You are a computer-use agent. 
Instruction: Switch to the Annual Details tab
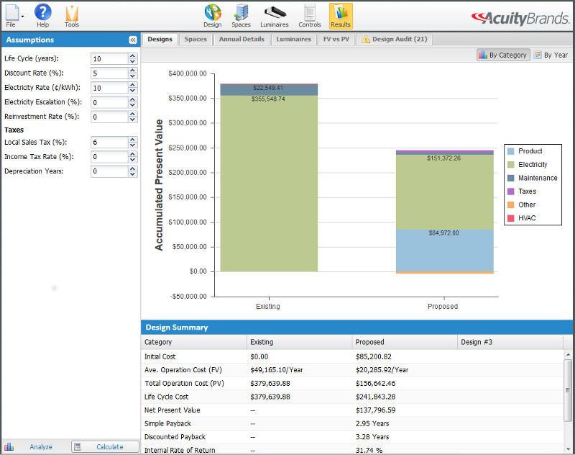(x=241, y=40)
